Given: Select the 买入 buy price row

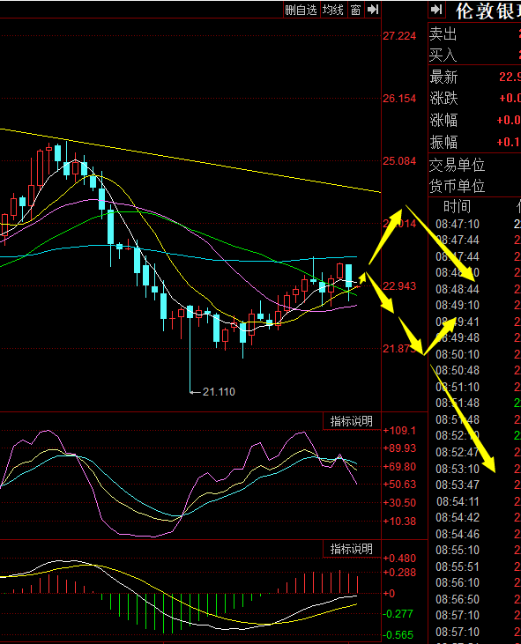Looking at the screenshot, I should coord(474,55).
